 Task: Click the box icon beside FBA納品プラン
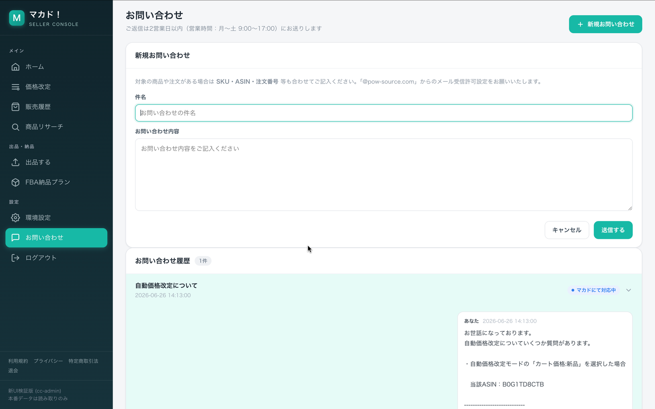16,182
